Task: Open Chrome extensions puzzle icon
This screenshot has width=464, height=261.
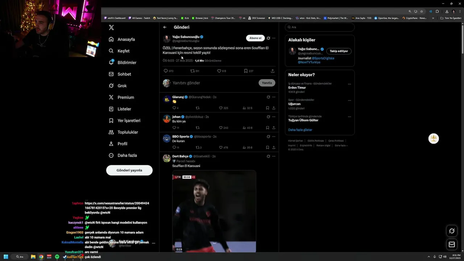Action: (x=437, y=11)
